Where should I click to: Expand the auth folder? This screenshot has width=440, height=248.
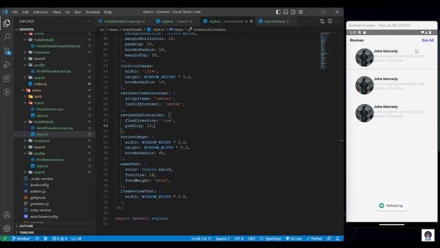tap(38, 96)
